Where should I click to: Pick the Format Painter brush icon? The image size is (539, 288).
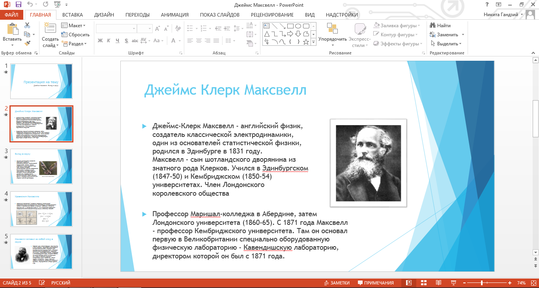(x=27, y=43)
